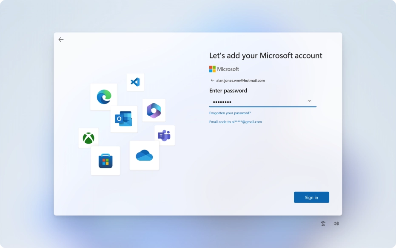Go back using the top-left arrow

click(61, 39)
